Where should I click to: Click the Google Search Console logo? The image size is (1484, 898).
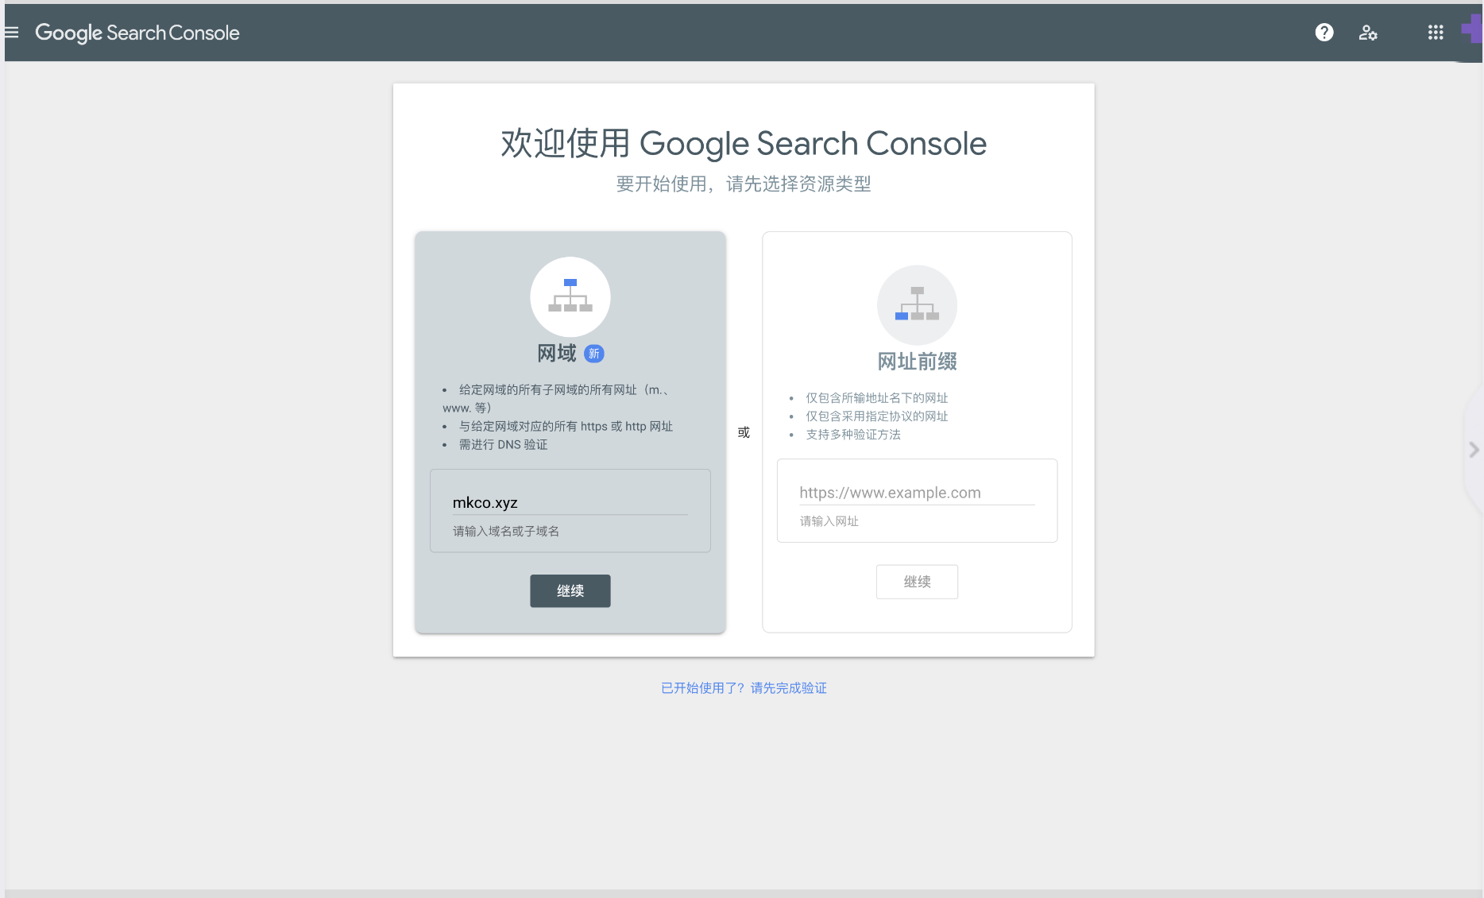(137, 33)
